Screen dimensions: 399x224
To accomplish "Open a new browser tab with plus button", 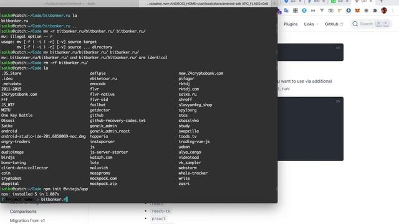I will 381,1.
